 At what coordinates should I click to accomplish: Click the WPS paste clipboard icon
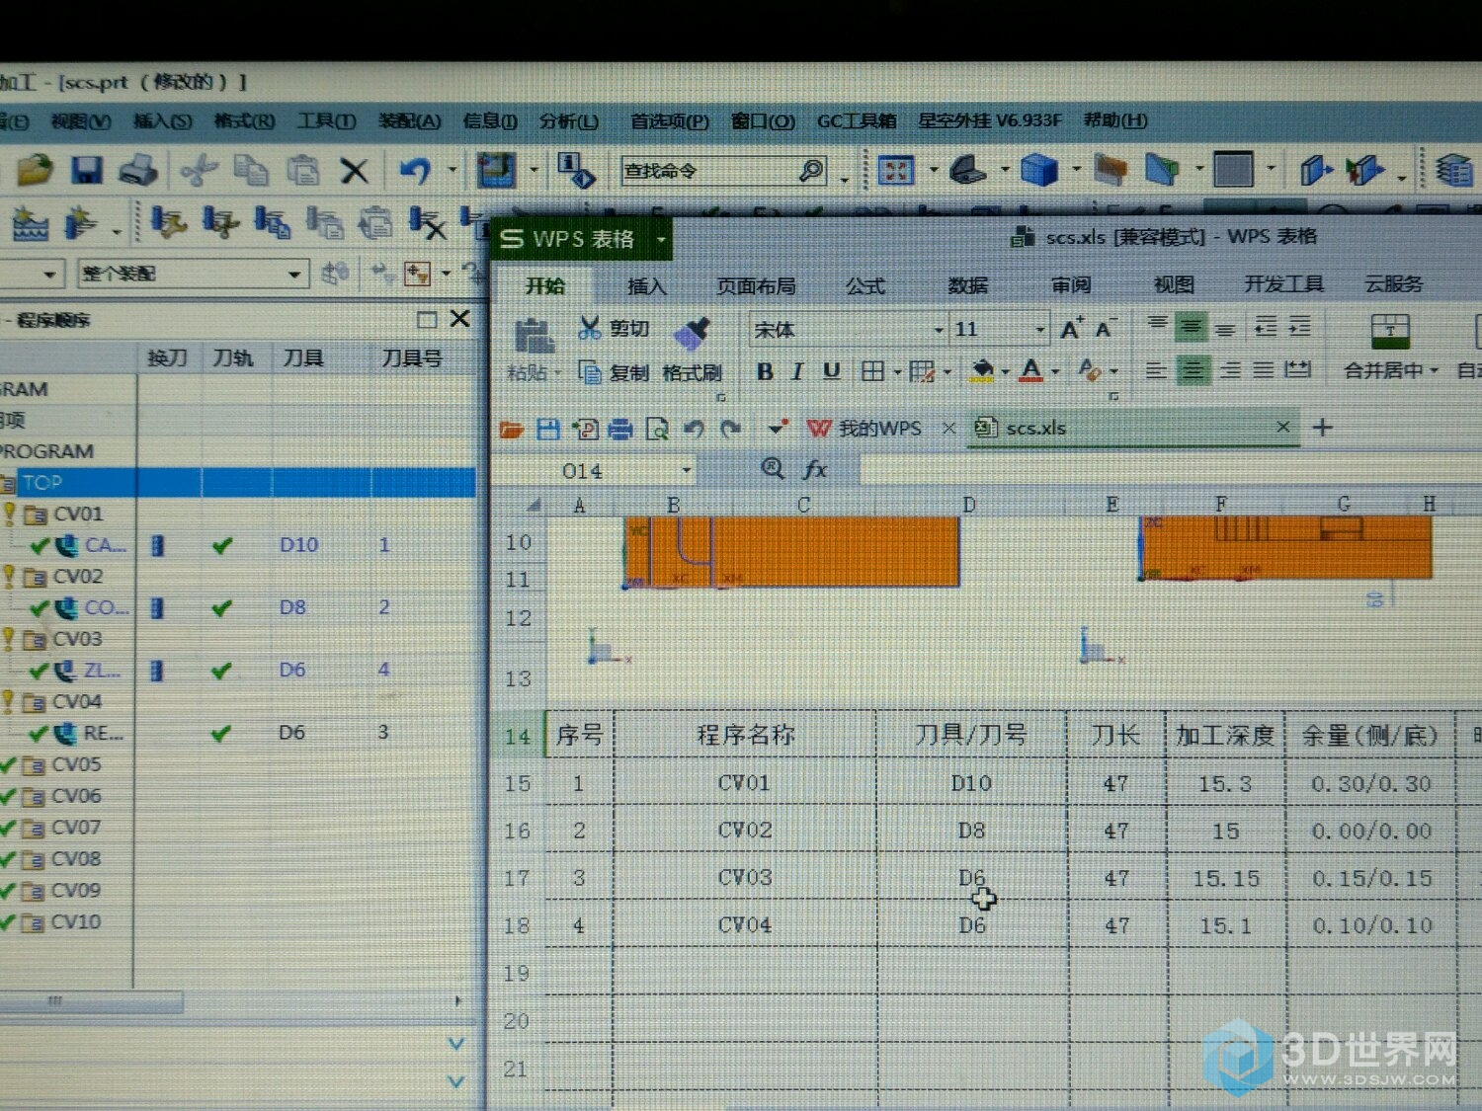[x=534, y=337]
